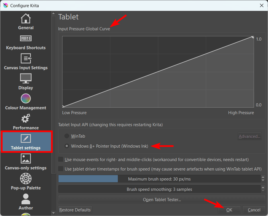Select Windows 8+ Pointer Input radio button
Image resolution: width=268 pixels, height=216 pixels.
[67, 146]
